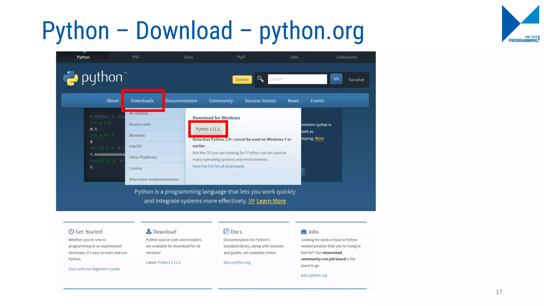The width and height of the screenshot is (544, 306).
Task: Select All releases in Downloads submenu
Action: point(155,113)
